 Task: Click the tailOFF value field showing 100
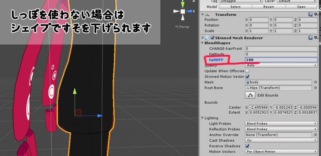(281, 60)
